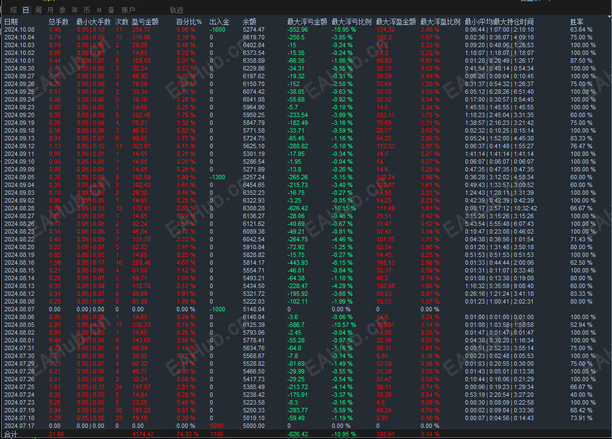Click the -10.57 % floating loss ratio
The image size is (612, 439).
[344, 325]
